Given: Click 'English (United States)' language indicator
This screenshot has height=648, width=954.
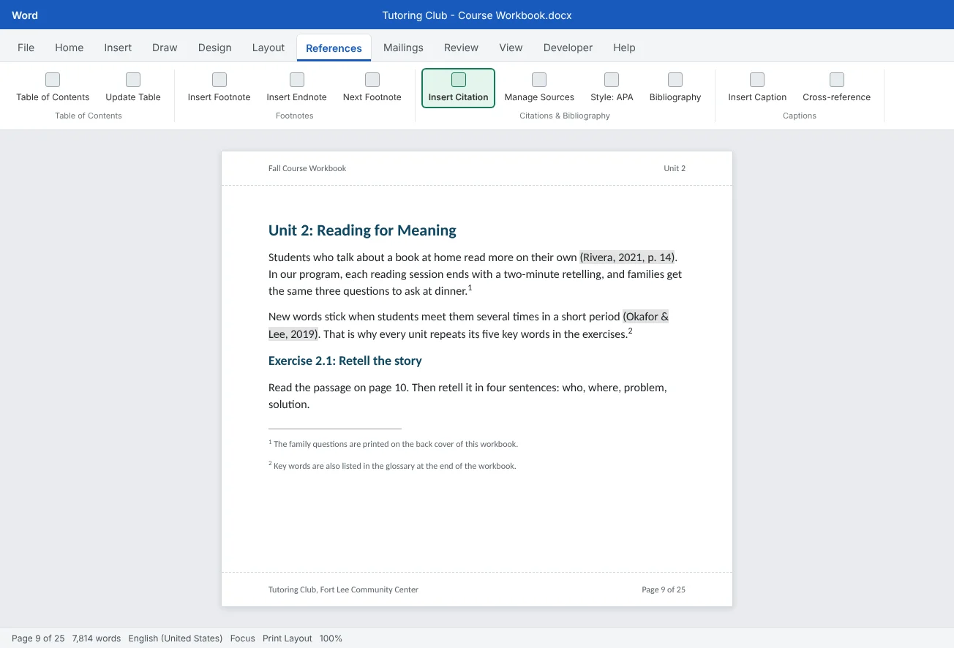Looking at the screenshot, I should [x=176, y=638].
